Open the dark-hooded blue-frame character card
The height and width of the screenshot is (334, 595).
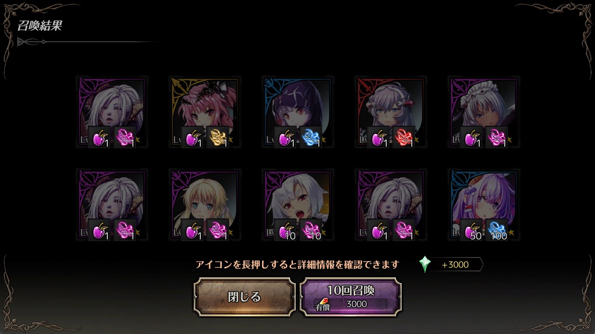[297, 112]
